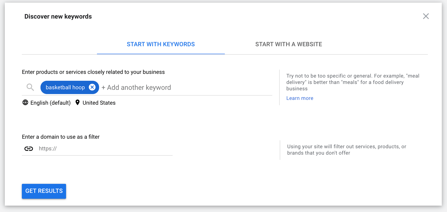Viewport: 447px width, 212px height.
Task: Switch to Start With A Website tab
Action: 289,44
